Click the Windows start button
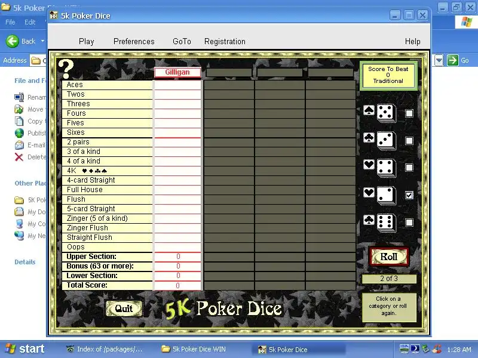The width and height of the screenshot is (478, 358). click(25, 349)
